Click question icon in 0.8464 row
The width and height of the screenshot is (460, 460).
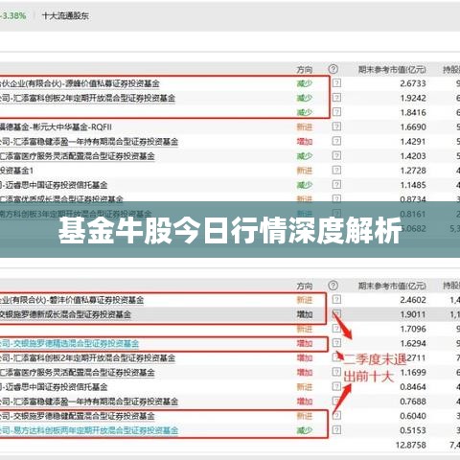[336, 386]
